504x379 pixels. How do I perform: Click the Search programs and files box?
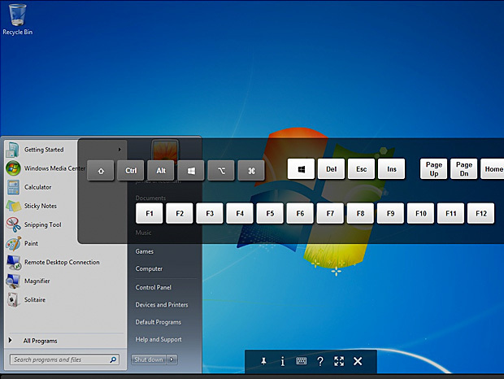(x=59, y=359)
